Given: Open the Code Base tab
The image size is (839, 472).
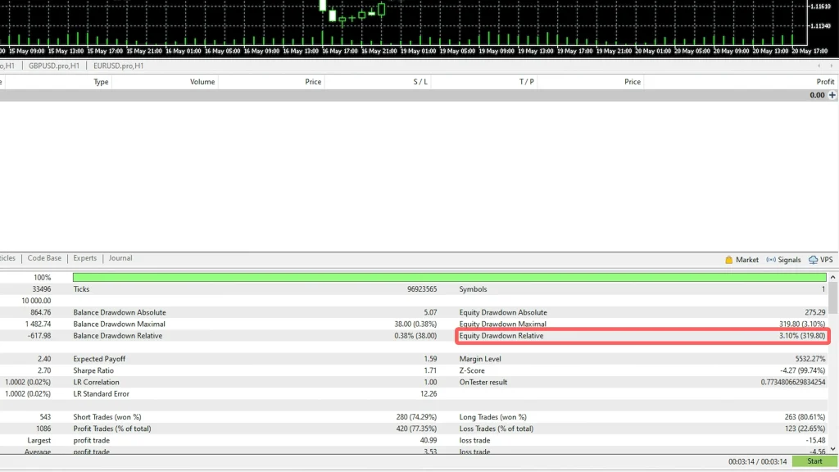Looking at the screenshot, I should [44, 258].
